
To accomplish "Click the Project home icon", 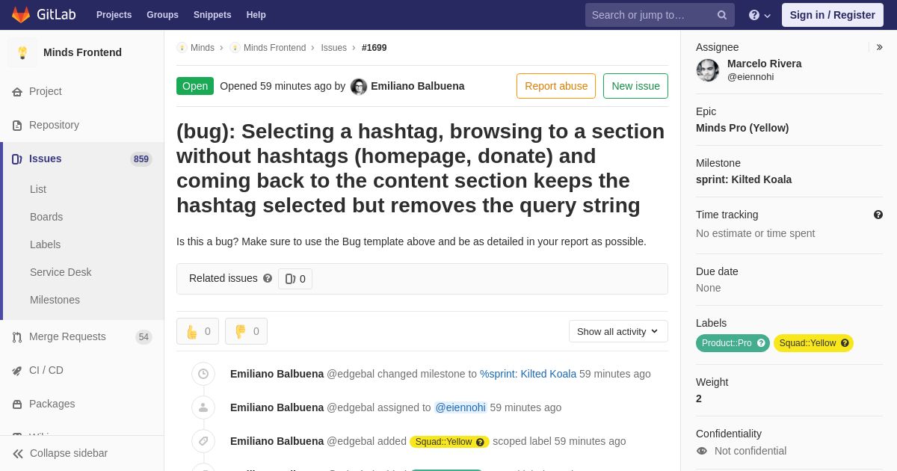I will point(17,92).
